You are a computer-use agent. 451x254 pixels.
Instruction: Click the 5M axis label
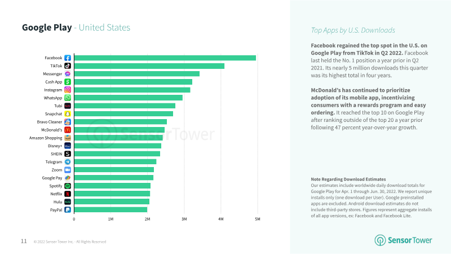click(x=258, y=219)
